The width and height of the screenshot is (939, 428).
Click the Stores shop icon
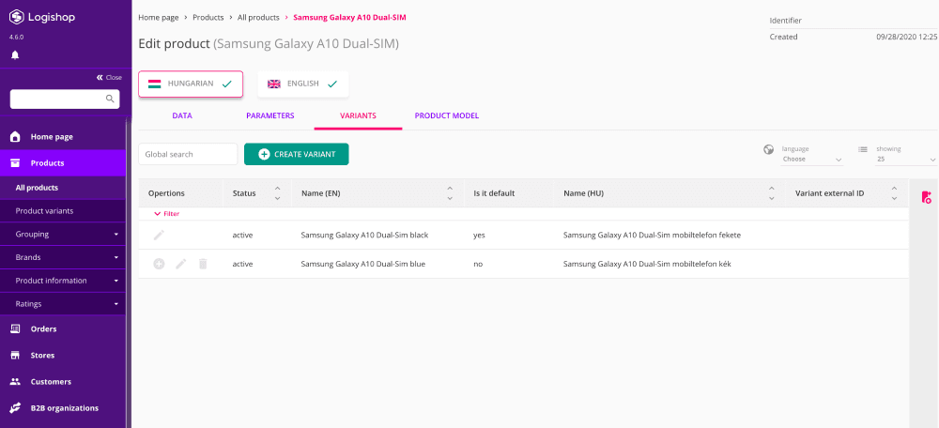16,355
